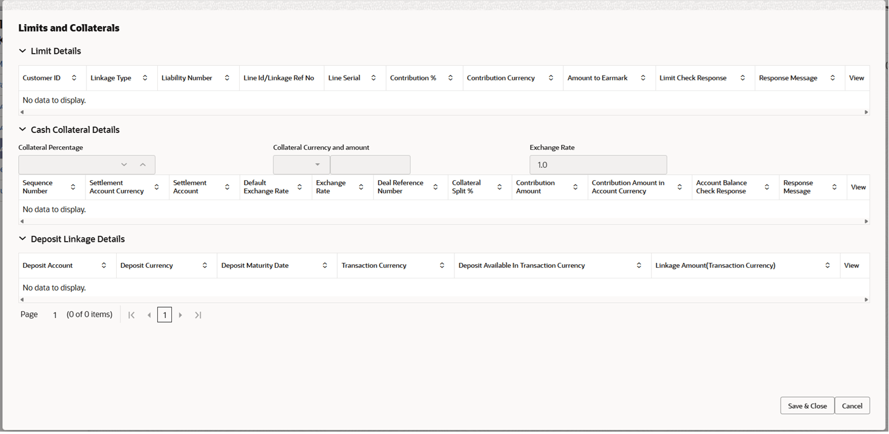889x434 pixels.
Task: Click View header in Limit Details
Action: tap(856, 78)
